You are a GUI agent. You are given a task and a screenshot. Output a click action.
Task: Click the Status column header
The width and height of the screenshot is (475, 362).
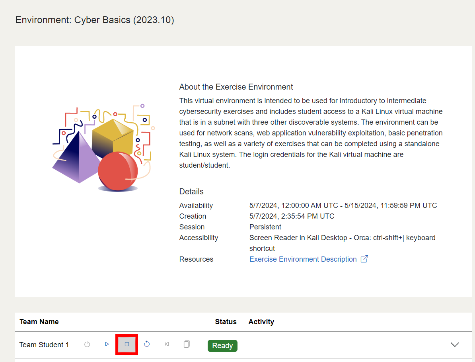(x=226, y=322)
